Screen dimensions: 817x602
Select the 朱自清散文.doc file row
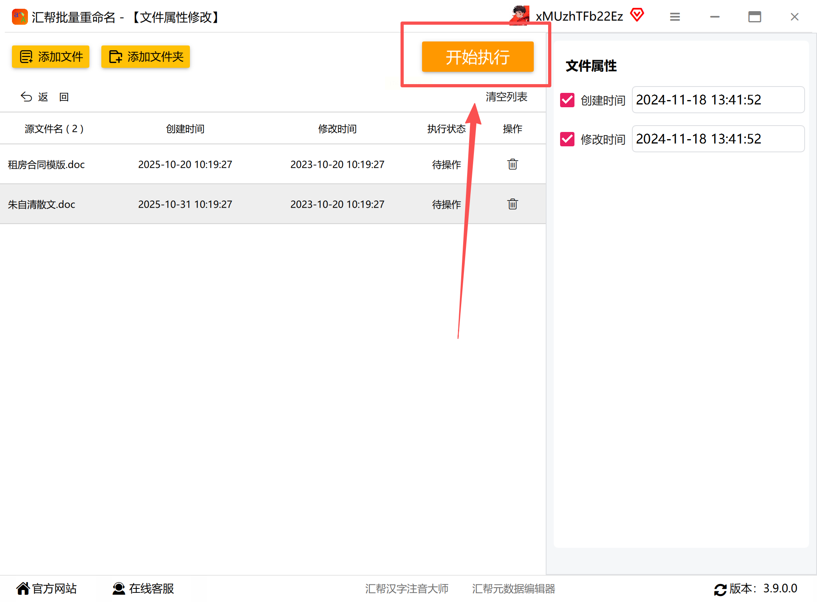tap(41, 204)
